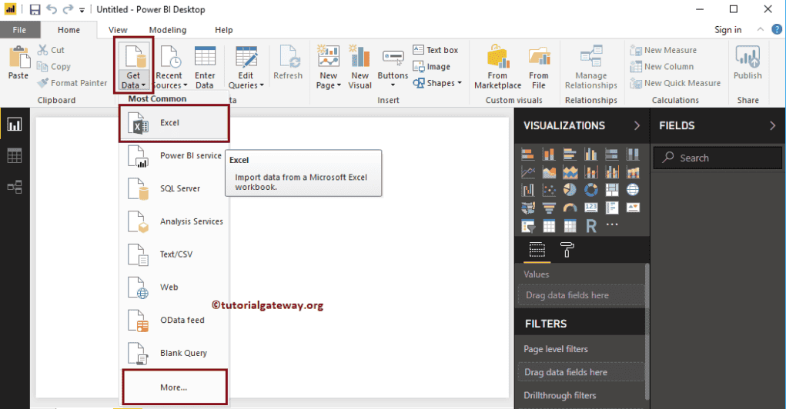The width and height of the screenshot is (786, 409).
Task: Switch to the View tab
Action: coord(118,30)
